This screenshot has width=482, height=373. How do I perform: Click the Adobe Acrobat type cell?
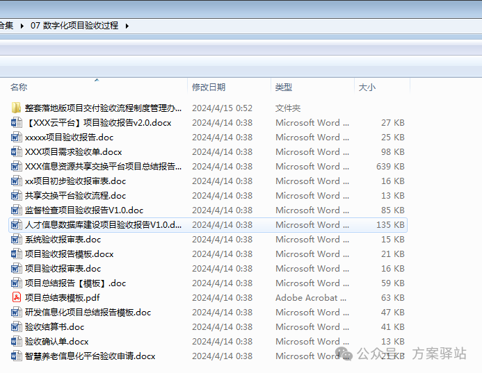(x=311, y=298)
